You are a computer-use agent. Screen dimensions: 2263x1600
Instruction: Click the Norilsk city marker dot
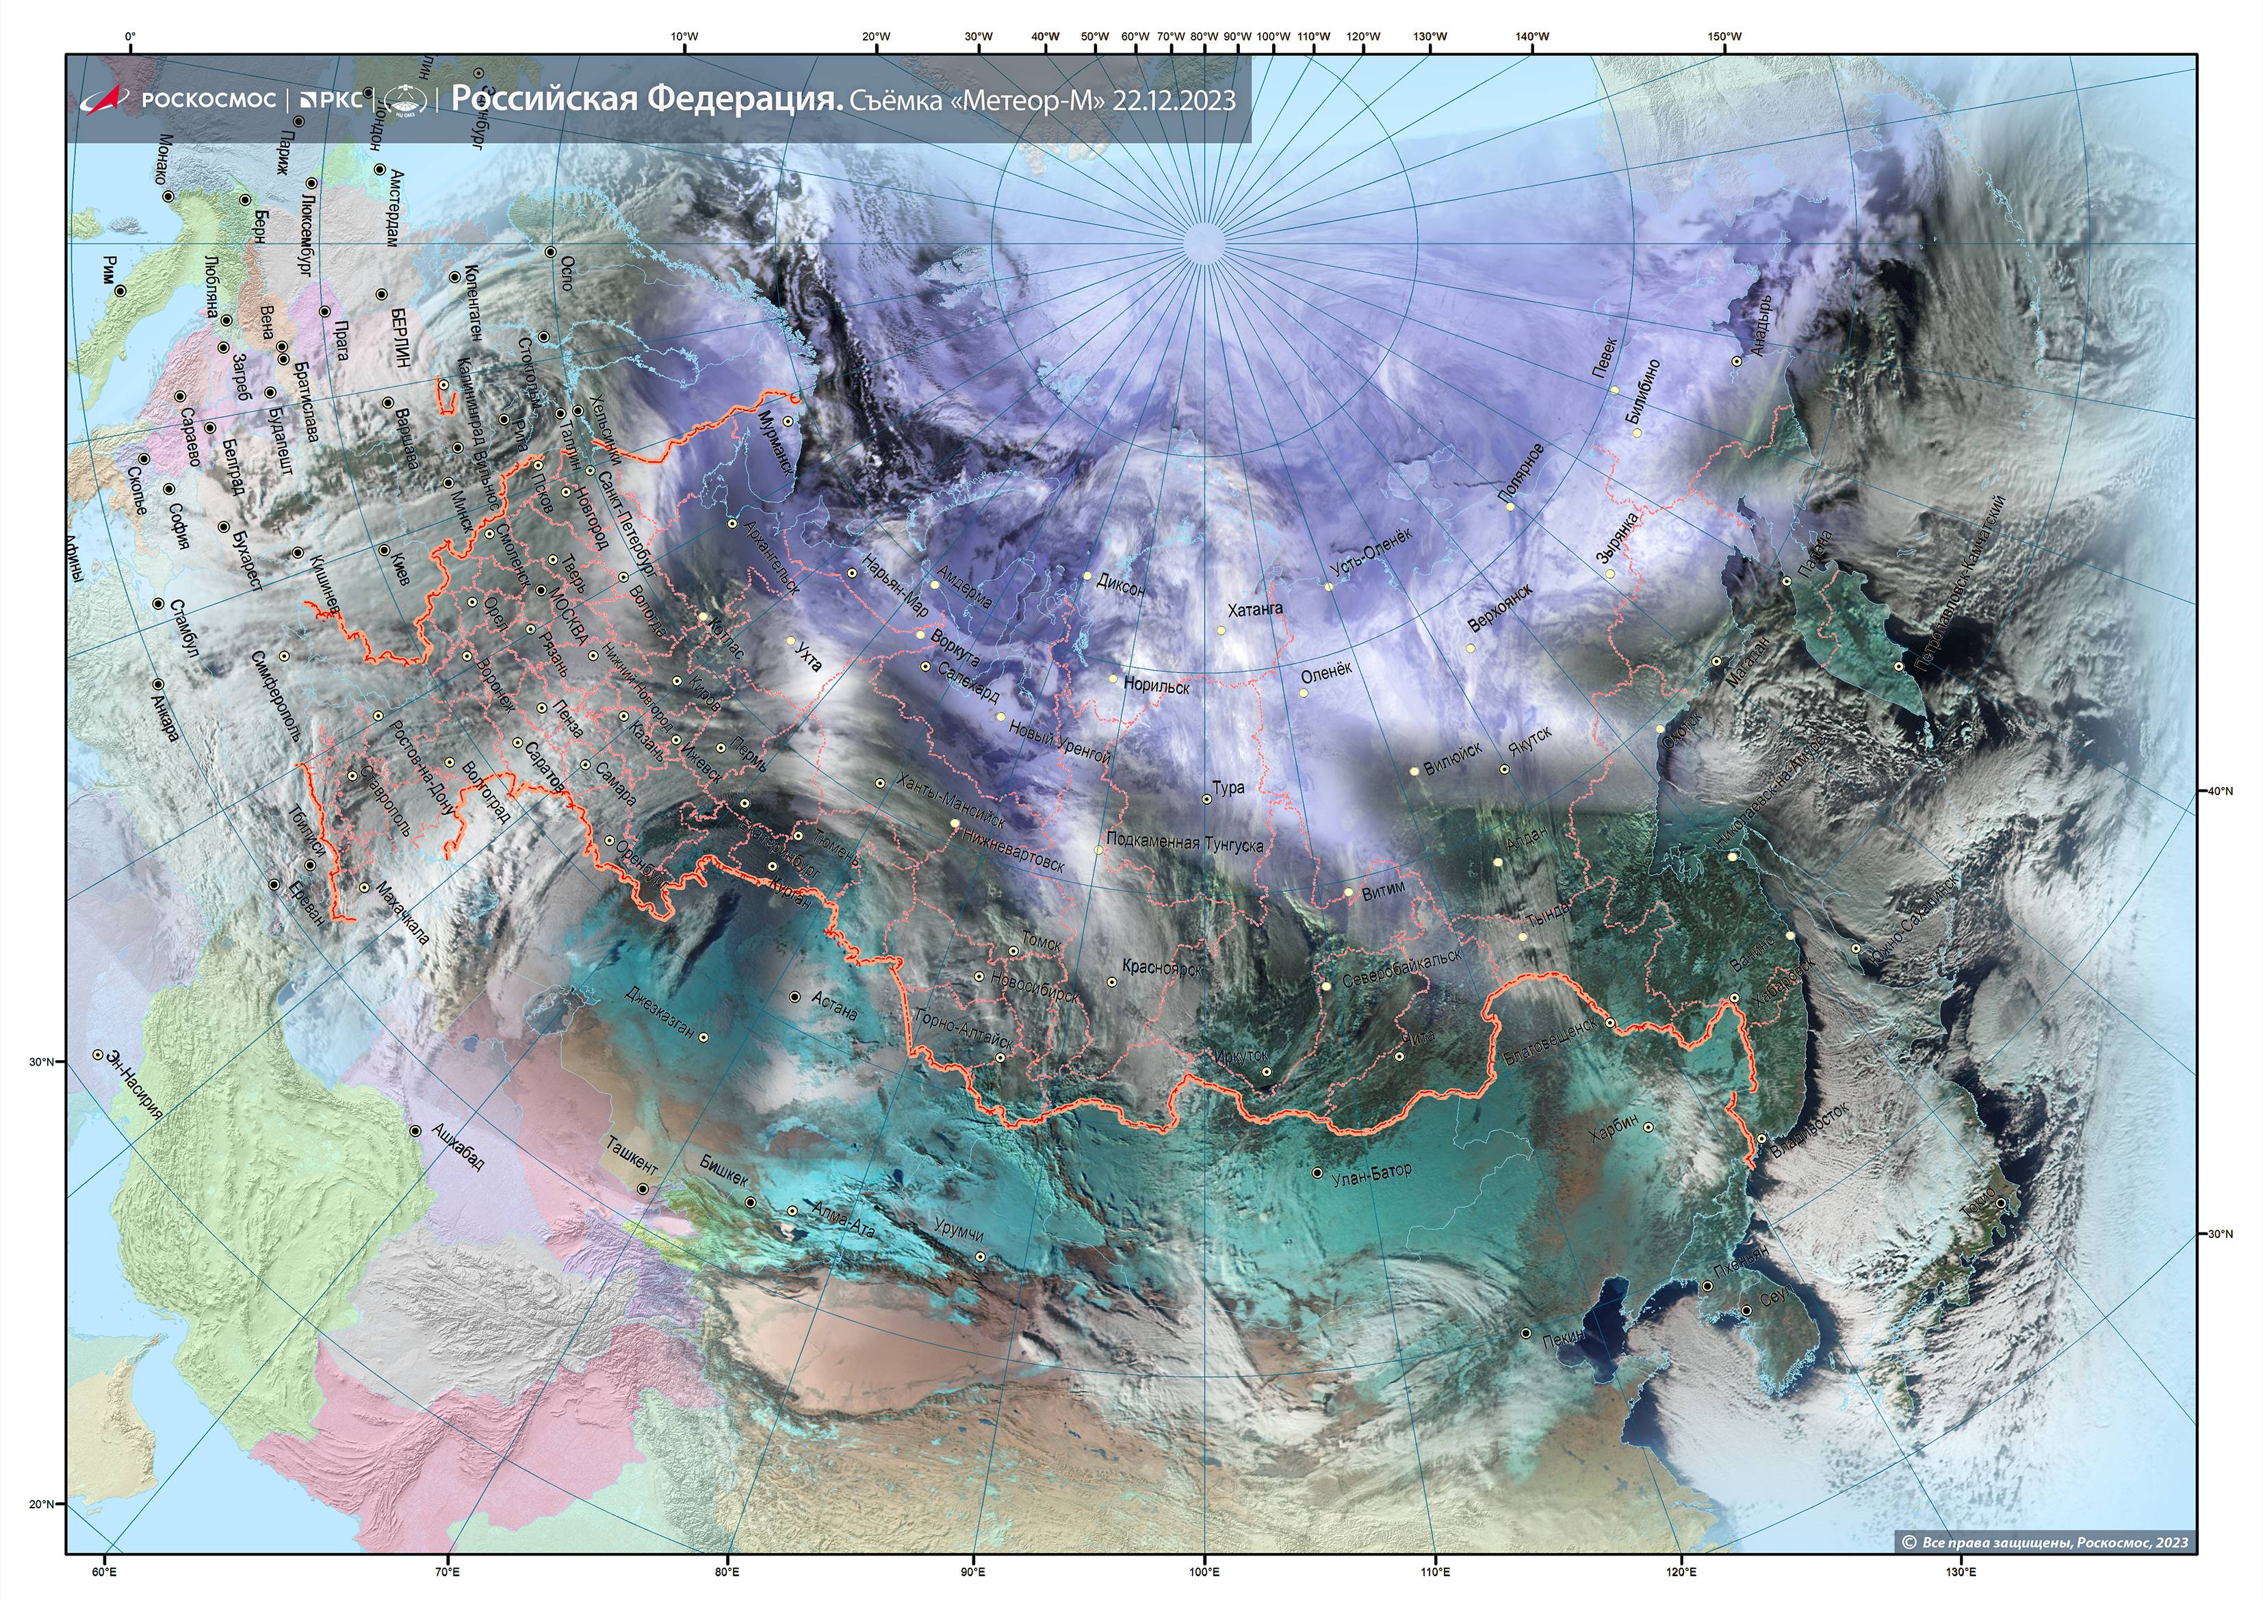click(x=1113, y=678)
